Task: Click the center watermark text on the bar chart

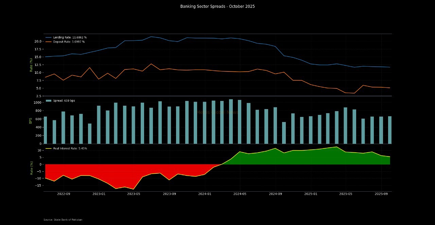Action: pos(217,112)
